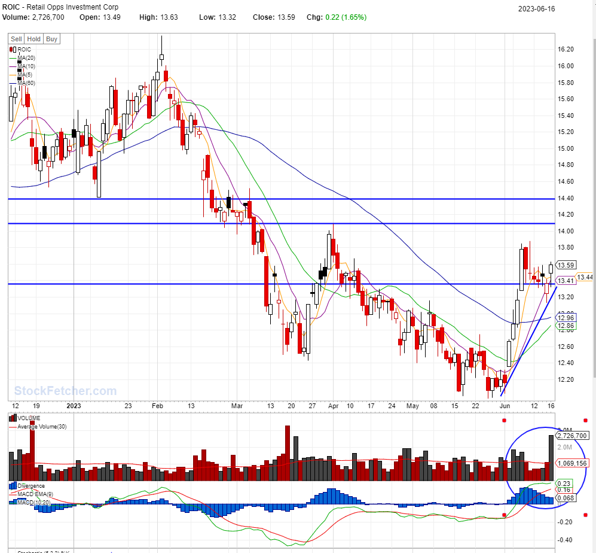Viewport: 596px width, 553px height.
Task: Click the 12.96 MA(60) value label
Action: click(x=566, y=318)
